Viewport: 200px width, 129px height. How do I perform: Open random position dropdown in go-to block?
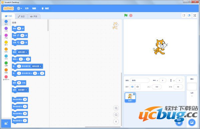point(22,52)
